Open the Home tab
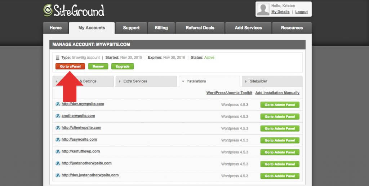 55,28
